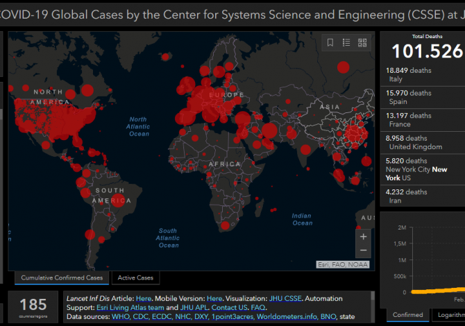Image resolution: width=465 pixels, height=326 pixels.
Task: Open the BNO data source link
Action: [328, 317]
